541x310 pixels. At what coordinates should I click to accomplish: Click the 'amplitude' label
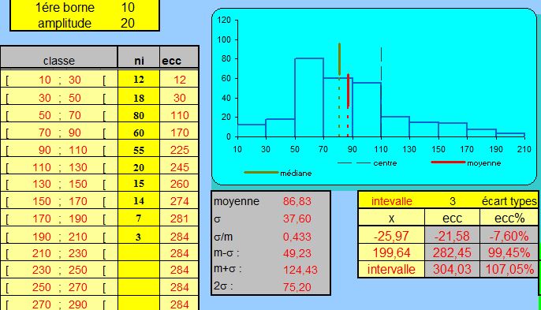click(x=65, y=23)
